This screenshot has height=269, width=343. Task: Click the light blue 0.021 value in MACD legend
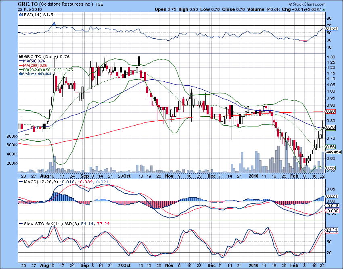click(102, 182)
